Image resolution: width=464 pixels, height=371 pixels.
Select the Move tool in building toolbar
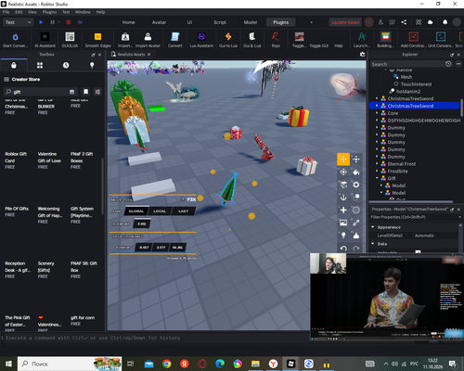[343, 160]
